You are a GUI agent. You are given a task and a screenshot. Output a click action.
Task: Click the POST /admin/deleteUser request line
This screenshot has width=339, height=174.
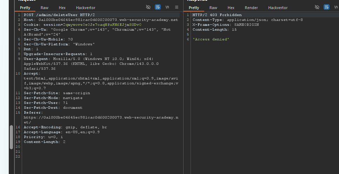(59, 15)
